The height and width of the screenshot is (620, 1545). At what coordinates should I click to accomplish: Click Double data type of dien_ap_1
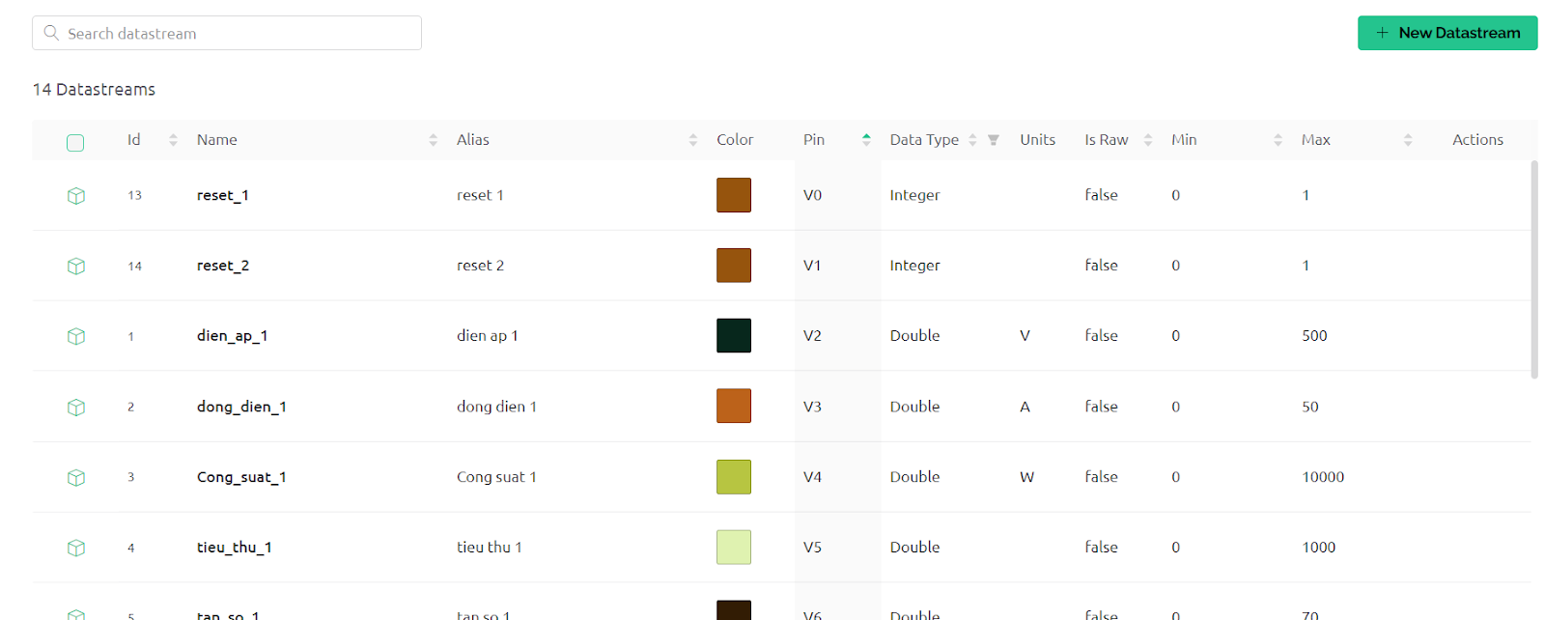tap(914, 336)
